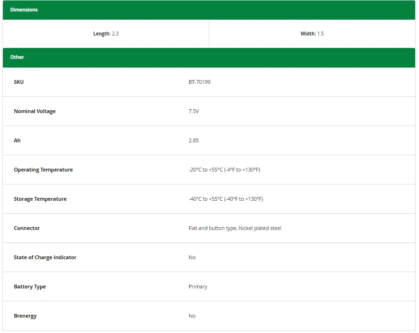The height and width of the screenshot is (333, 419).
Task: Select the Ah row label
Action: [x=17, y=140]
